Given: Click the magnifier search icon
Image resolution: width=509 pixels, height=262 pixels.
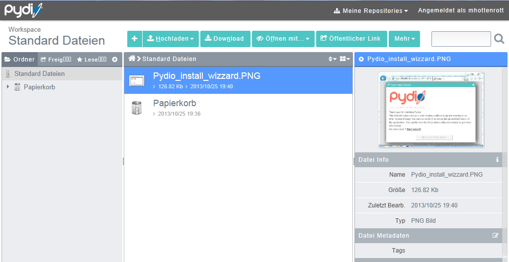Looking at the screenshot, I should [x=499, y=39].
